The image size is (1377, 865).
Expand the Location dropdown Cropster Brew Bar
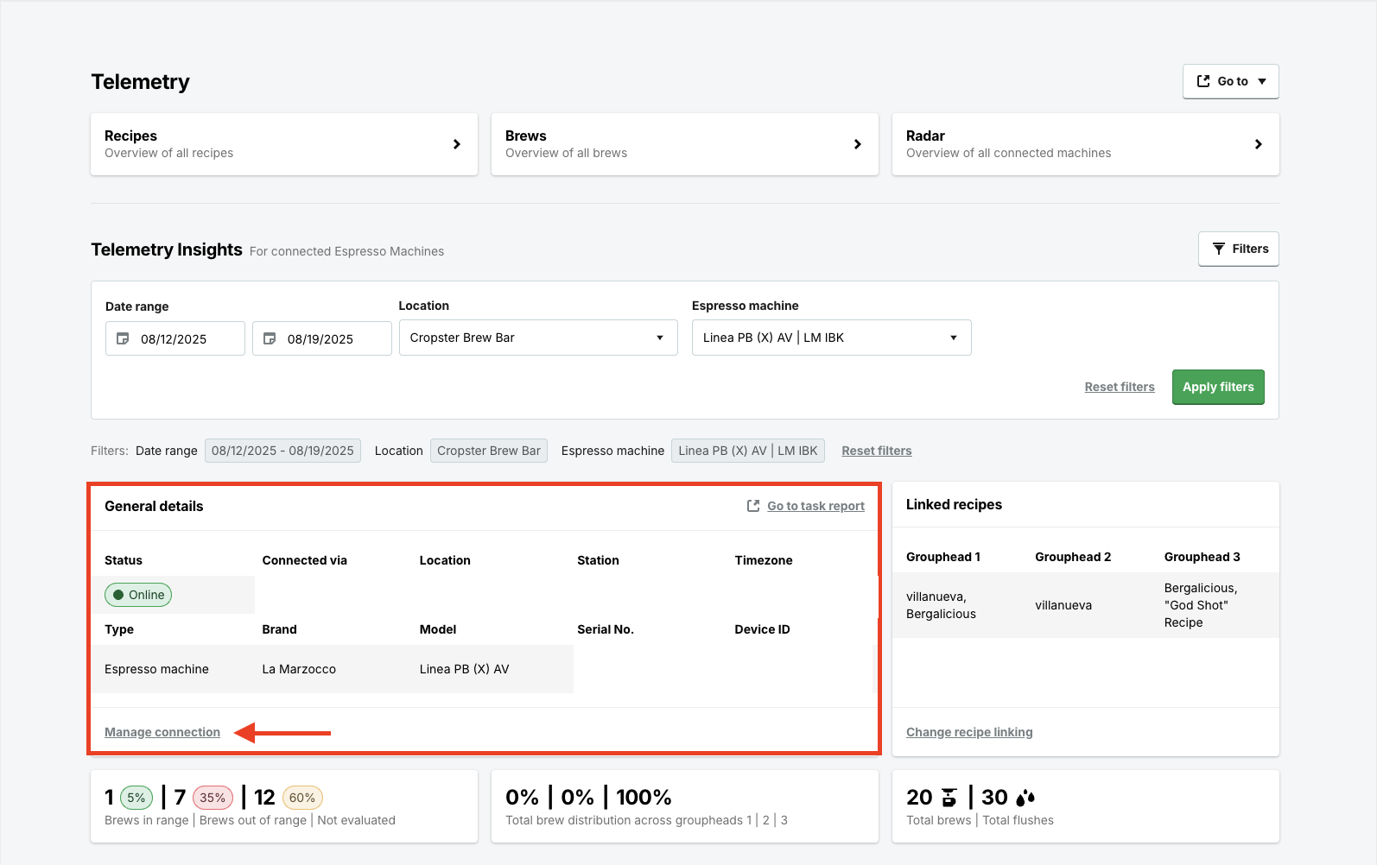click(x=538, y=338)
